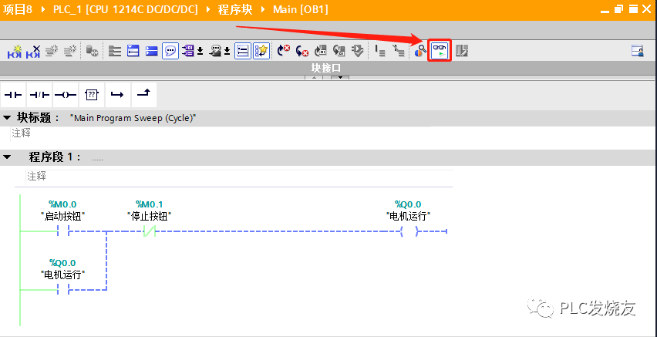This screenshot has width=657, height=337.
Task: Click the 注释 field under 程序段 1
Action: 240,176
